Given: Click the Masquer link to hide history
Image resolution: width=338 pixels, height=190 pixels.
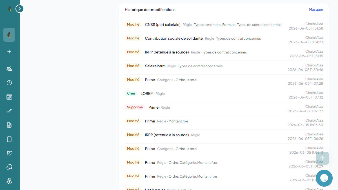Looking at the screenshot, I should (316, 10).
